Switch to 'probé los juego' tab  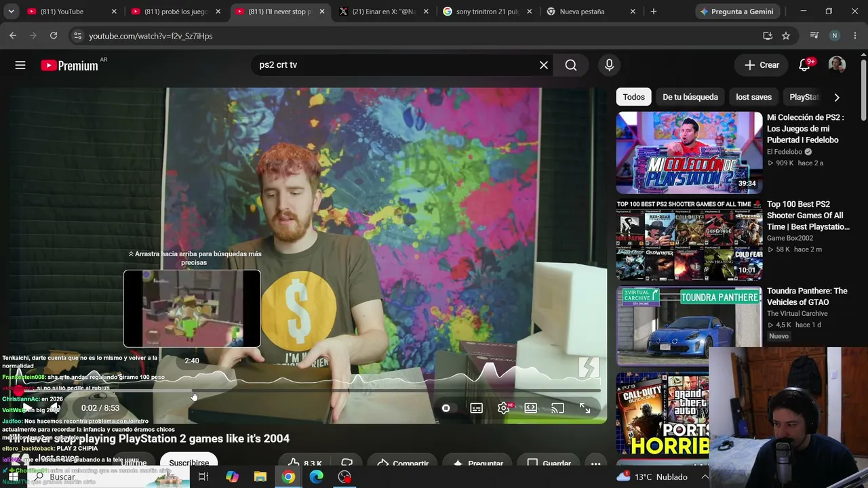pos(176,12)
